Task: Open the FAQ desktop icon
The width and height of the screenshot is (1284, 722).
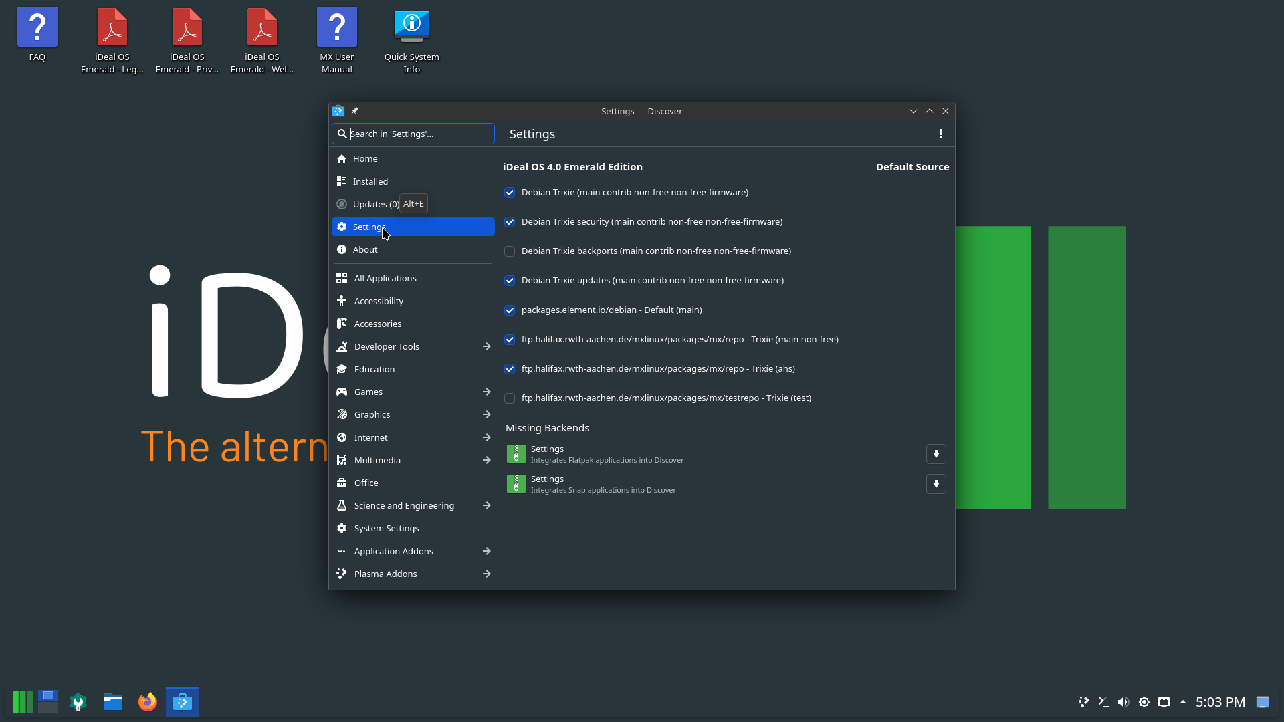Action: pyautogui.click(x=37, y=35)
